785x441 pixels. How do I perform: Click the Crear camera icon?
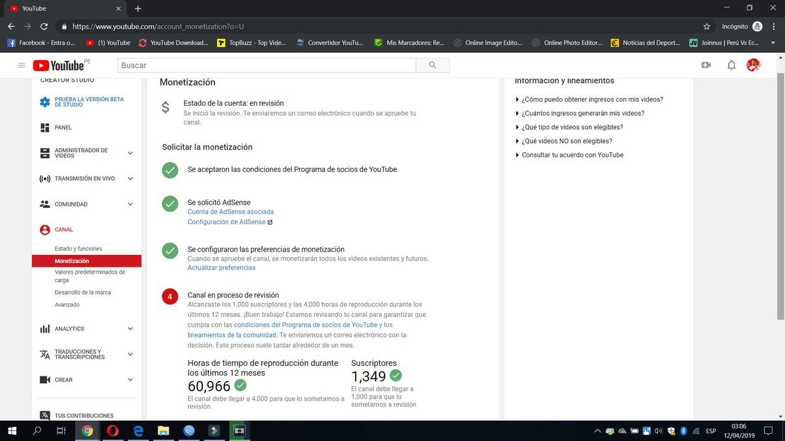[x=44, y=380]
